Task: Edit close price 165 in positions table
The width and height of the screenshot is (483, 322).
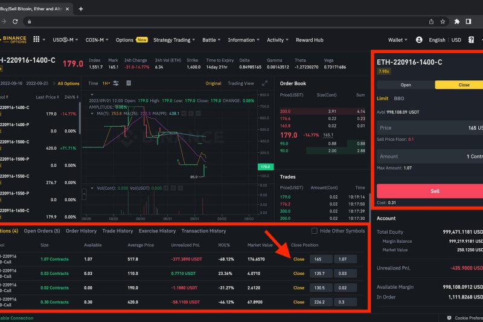Action: click(321, 259)
